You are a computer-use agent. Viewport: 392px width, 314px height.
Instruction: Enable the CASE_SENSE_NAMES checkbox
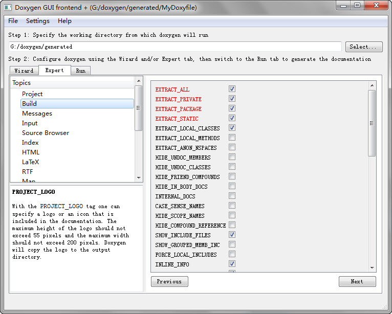coord(232,206)
